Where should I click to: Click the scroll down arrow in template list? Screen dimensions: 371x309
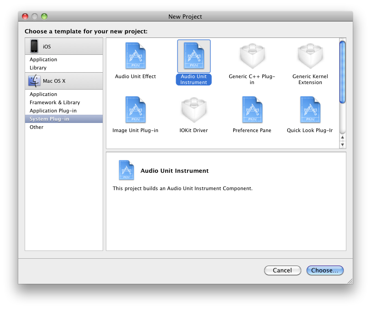click(x=342, y=144)
